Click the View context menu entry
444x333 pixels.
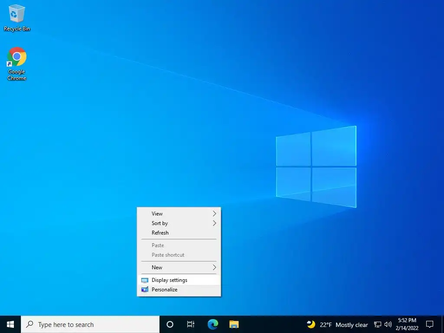[179, 213]
